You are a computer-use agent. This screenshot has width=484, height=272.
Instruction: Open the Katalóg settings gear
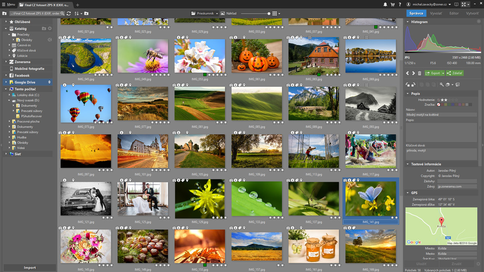coord(50,29)
